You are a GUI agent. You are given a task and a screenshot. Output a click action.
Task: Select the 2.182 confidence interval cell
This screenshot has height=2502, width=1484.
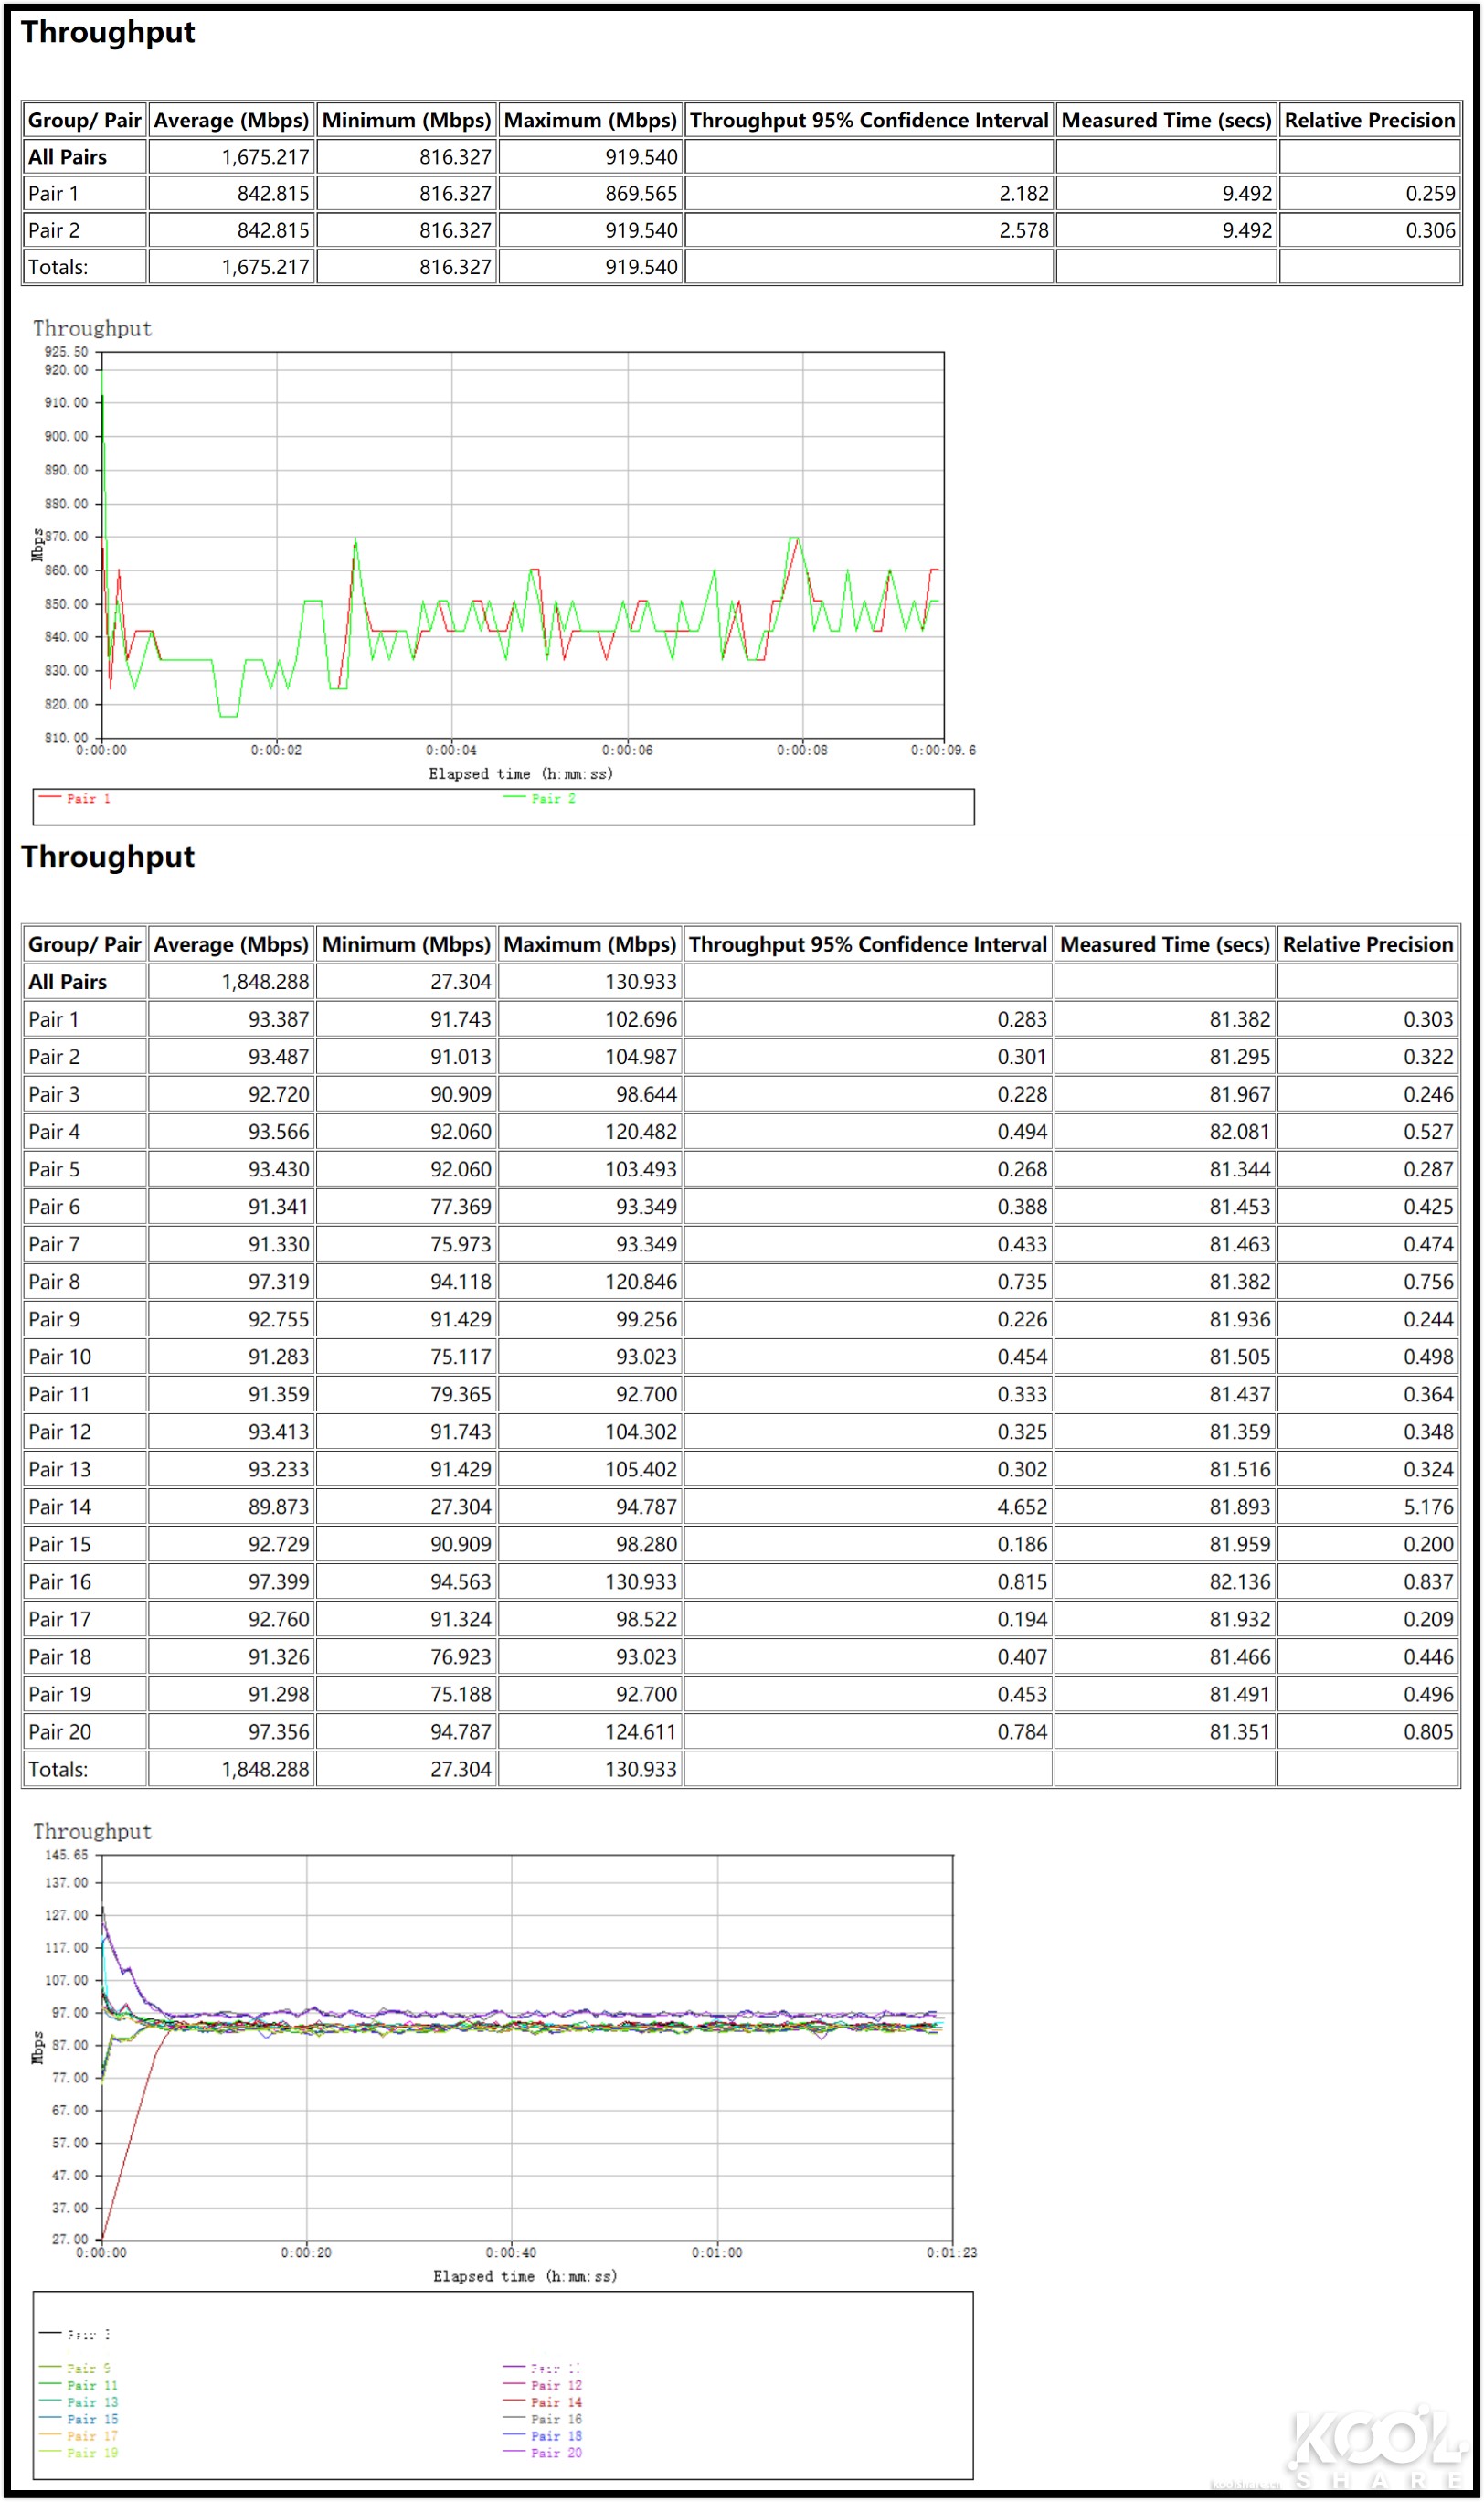pyautogui.click(x=1024, y=193)
